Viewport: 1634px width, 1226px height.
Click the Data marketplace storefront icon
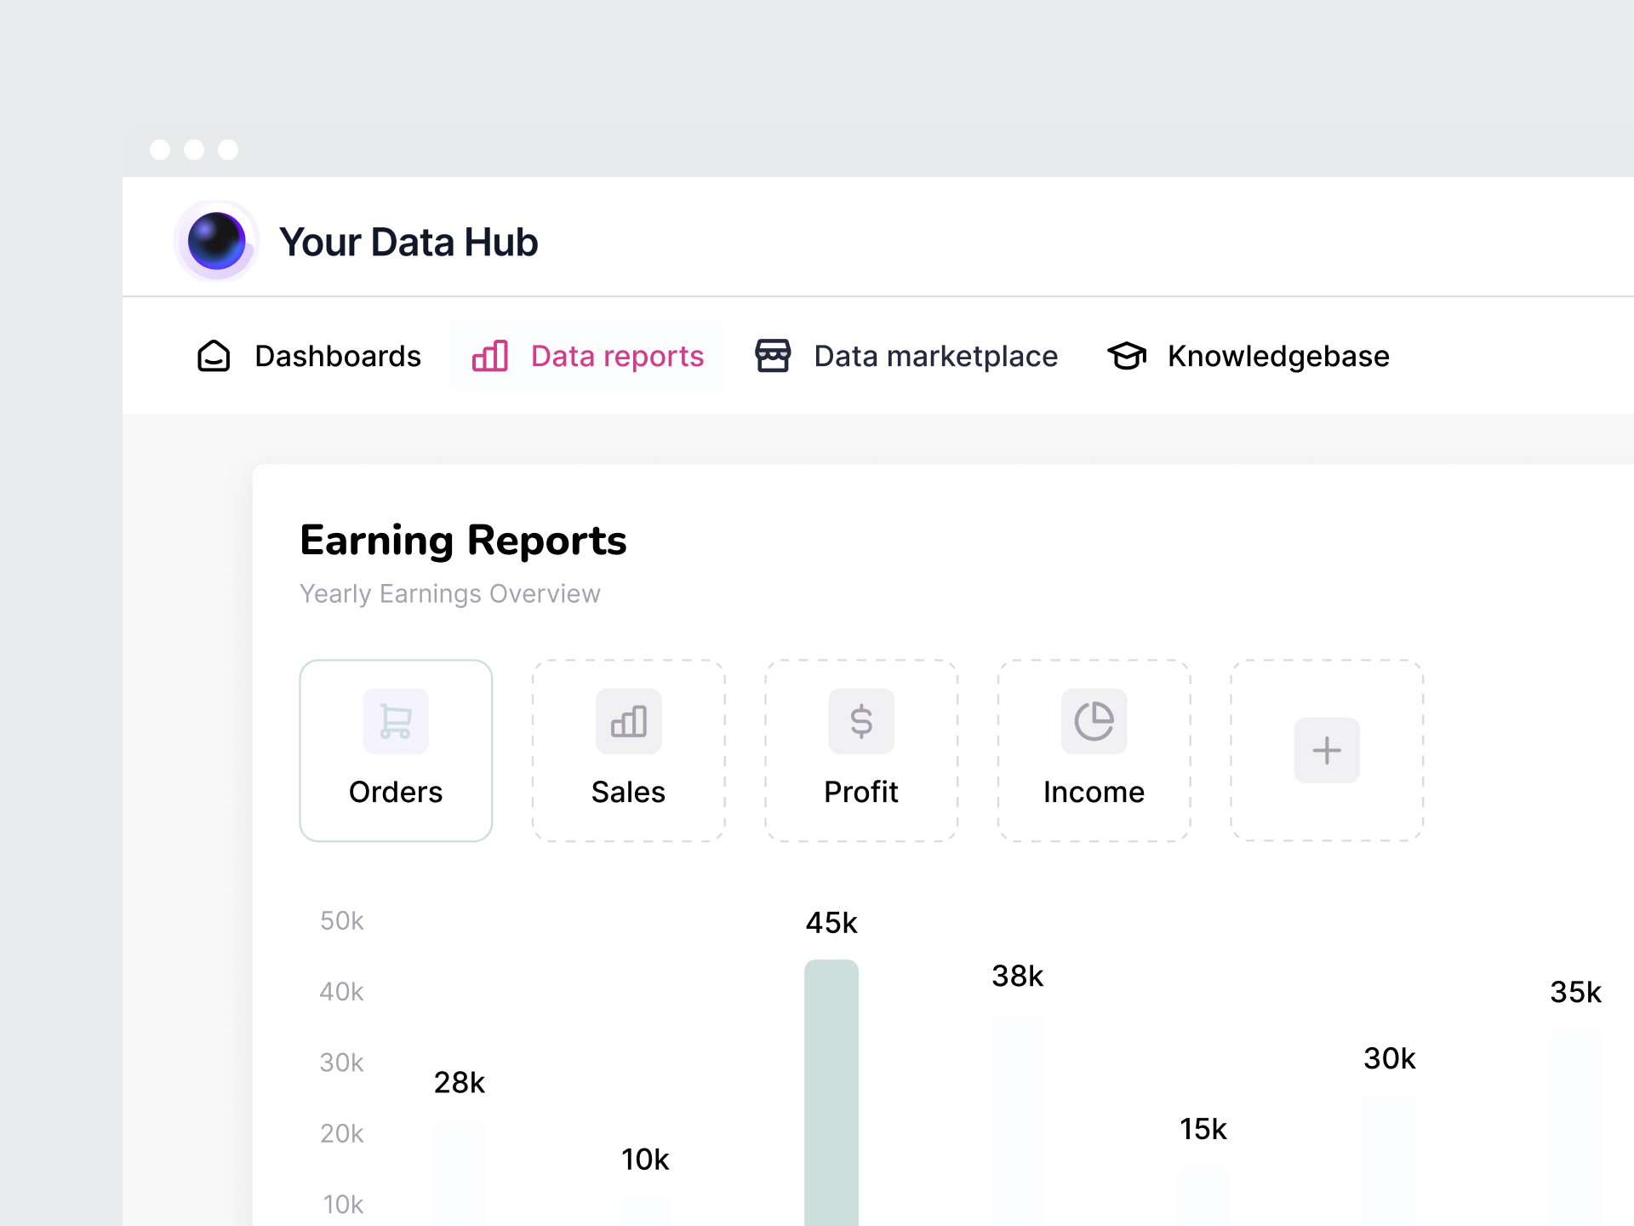tap(773, 356)
